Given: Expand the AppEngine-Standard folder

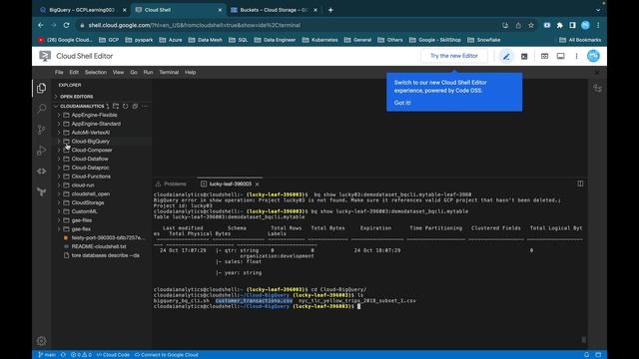Looking at the screenshot, I should 96,124.
